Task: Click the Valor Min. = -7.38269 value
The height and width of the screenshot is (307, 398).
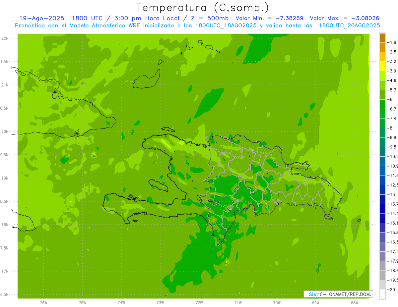Action: (x=269, y=18)
